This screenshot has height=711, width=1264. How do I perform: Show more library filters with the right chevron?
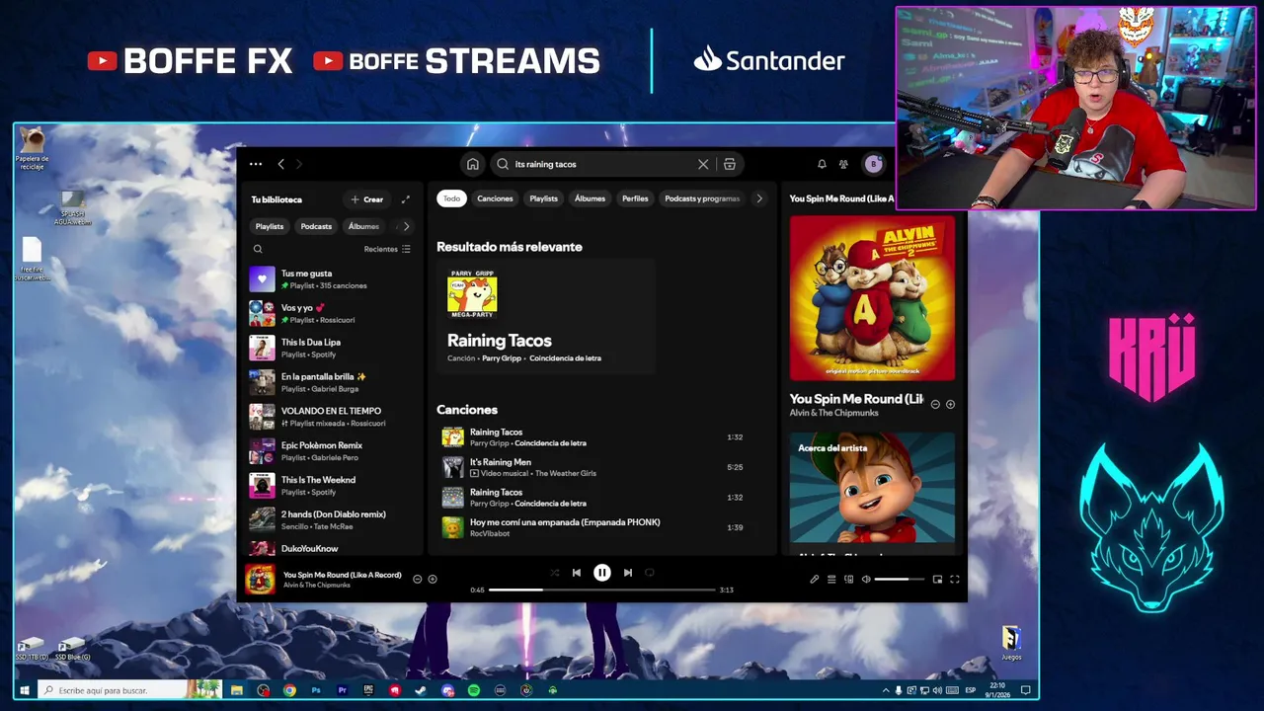(x=406, y=226)
